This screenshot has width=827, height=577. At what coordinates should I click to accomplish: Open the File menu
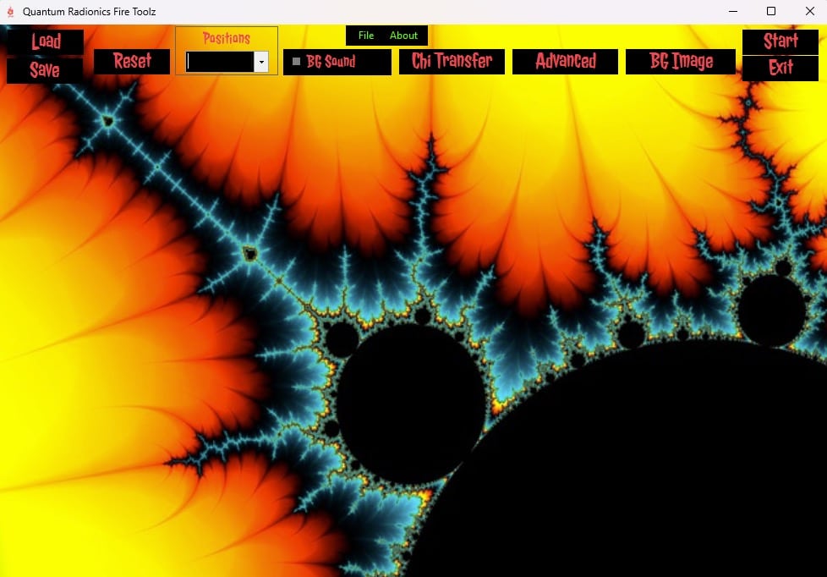[x=366, y=36]
